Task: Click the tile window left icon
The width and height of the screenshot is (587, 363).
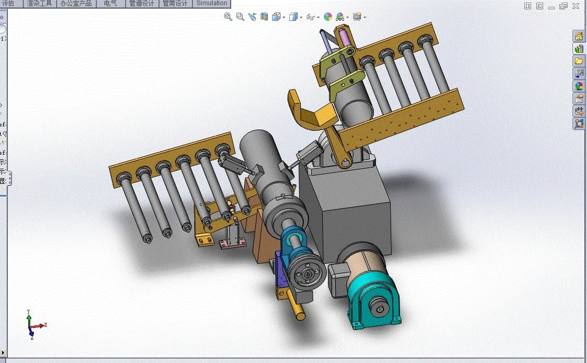Action: 527,6
